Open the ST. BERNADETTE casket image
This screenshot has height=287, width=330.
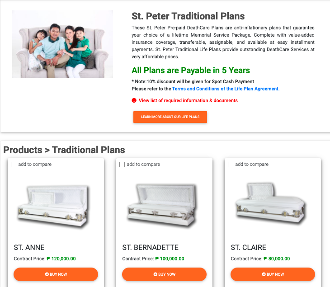pos(162,205)
